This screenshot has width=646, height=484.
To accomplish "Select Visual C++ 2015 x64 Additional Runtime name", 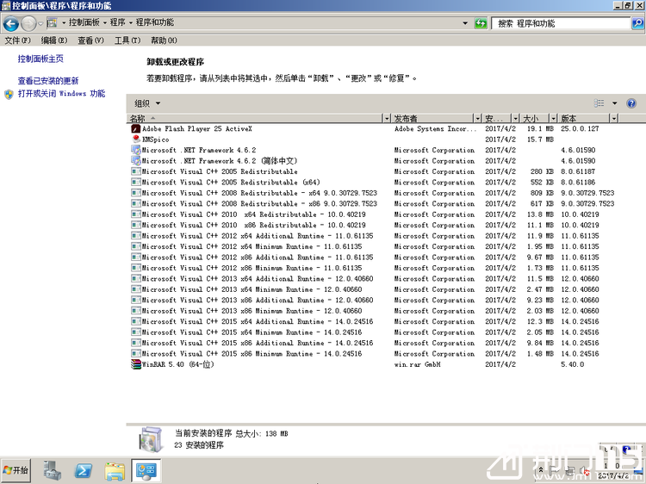I will pos(258,321).
